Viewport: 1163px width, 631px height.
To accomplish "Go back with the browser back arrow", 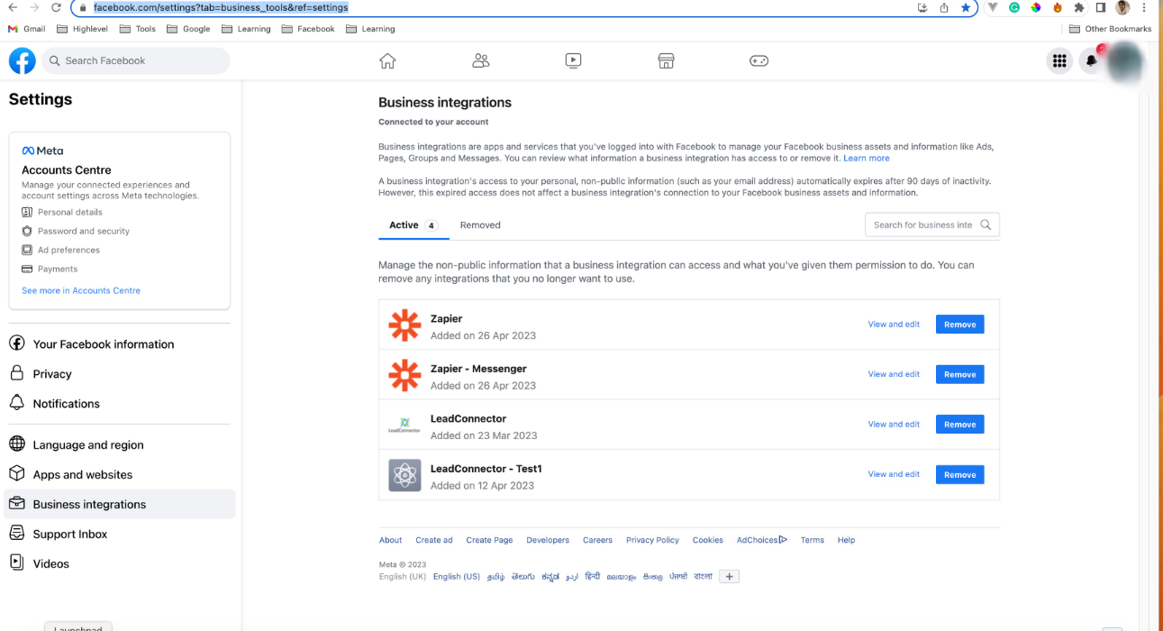I will 13,7.
